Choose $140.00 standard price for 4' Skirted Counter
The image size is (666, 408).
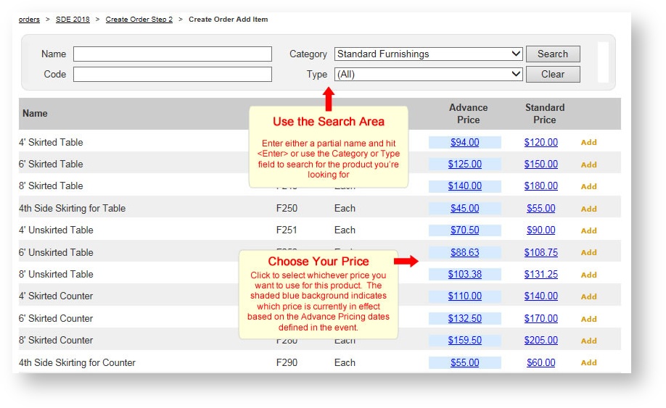(x=540, y=296)
